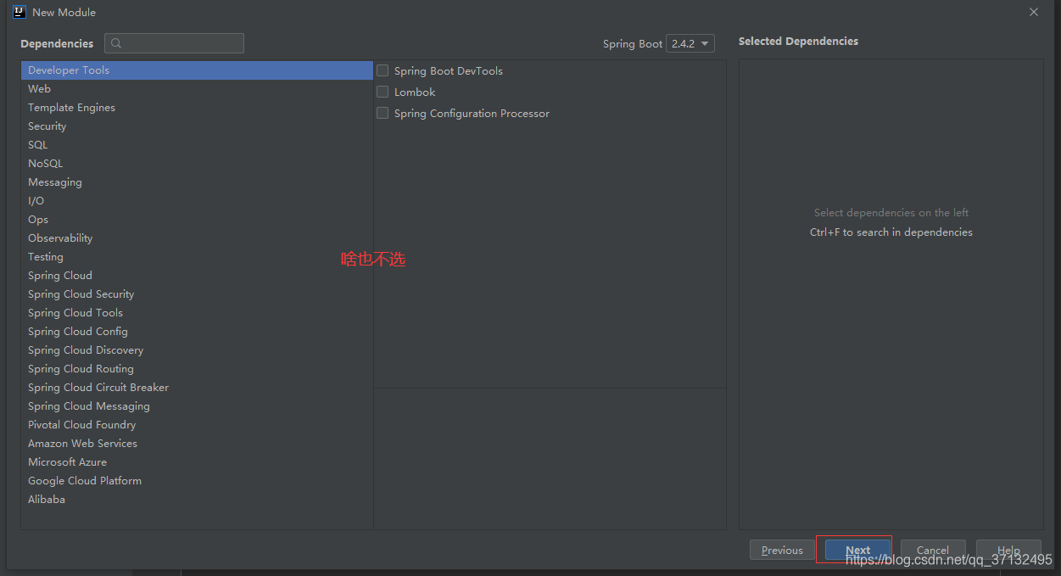Pick the Messaging category
Viewport: 1061px width, 576px height.
(197, 182)
